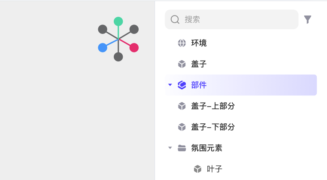Select the 叶子 label in the tree
Image resolution: width=327 pixels, height=180 pixels.
(x=215, y=169)
